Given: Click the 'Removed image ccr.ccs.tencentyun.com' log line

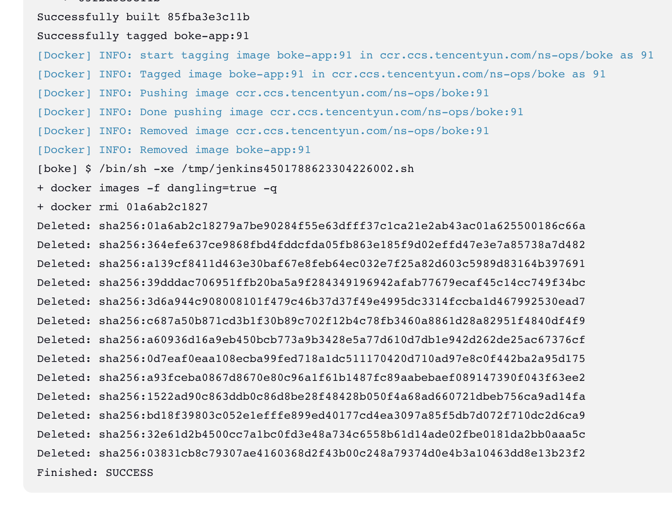Looking at the screenshot, I should (x=263, y=131).
